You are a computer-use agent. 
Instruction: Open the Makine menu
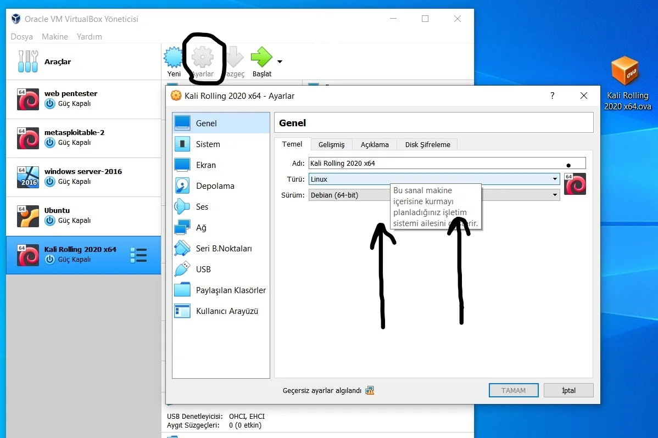pos(55,36)
